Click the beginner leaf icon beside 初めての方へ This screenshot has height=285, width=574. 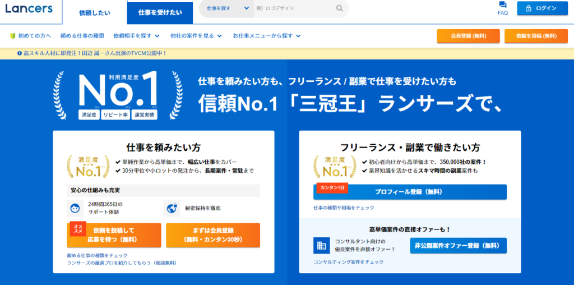12,36
